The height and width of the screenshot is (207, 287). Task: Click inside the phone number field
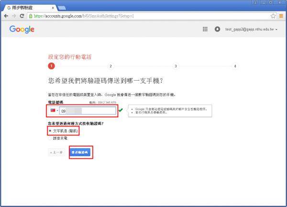pyautogui.click(x=88, y=111)
